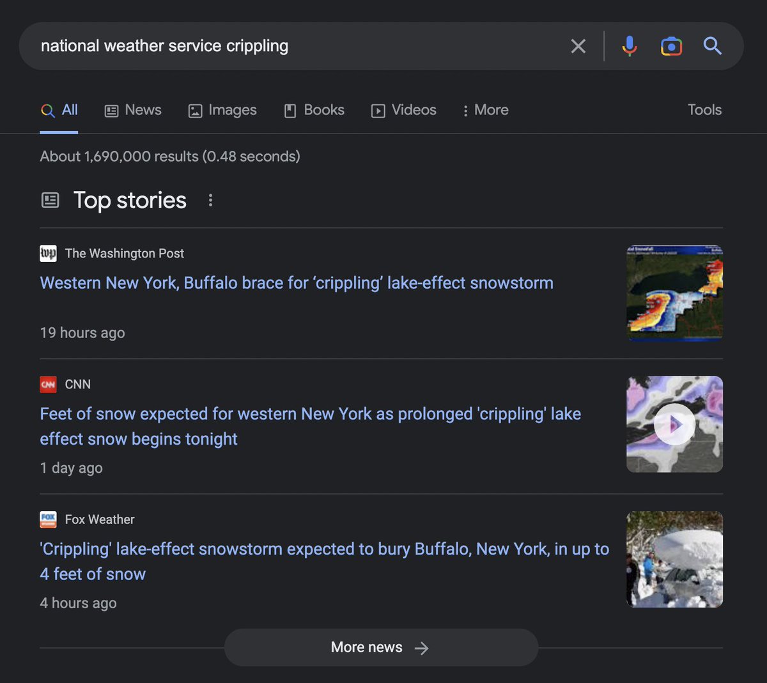Clear the search query with the X icon
Viewport: 767px width, 683px height.
pos(578,46)
